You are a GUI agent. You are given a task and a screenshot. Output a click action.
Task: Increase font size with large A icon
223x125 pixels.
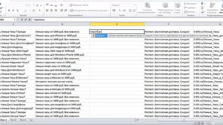click(37, 5)
